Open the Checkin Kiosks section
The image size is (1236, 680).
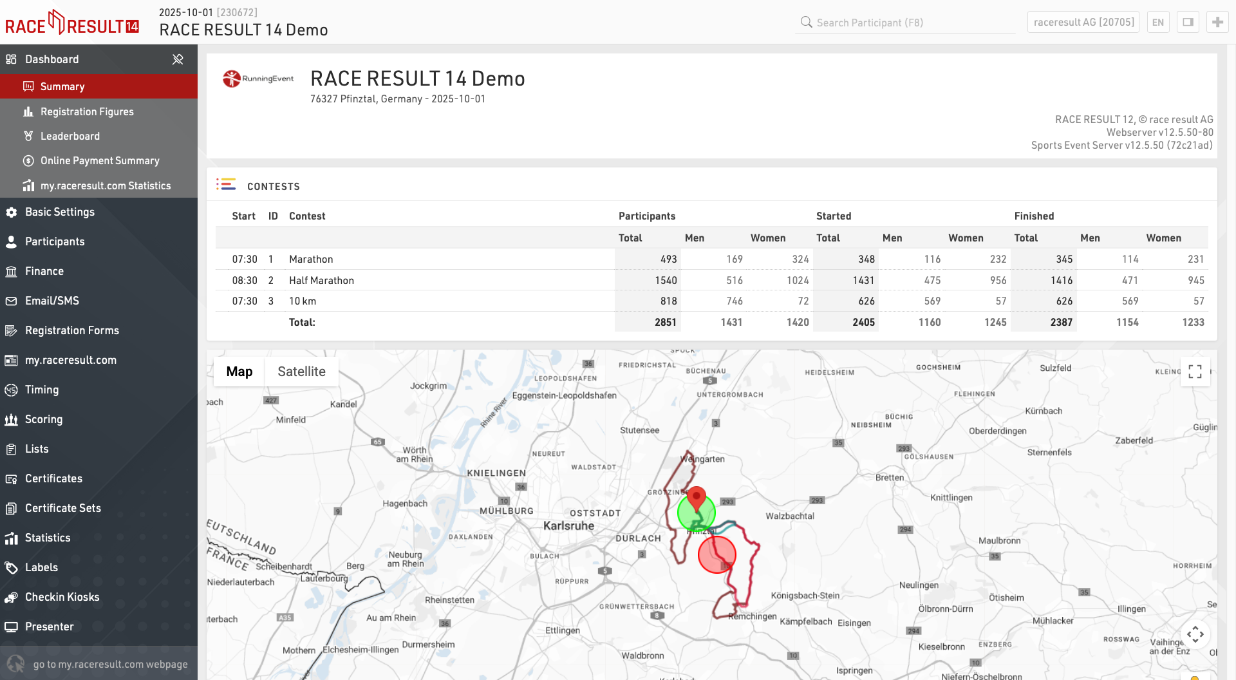pyautogui.click(x=62, y=597)
